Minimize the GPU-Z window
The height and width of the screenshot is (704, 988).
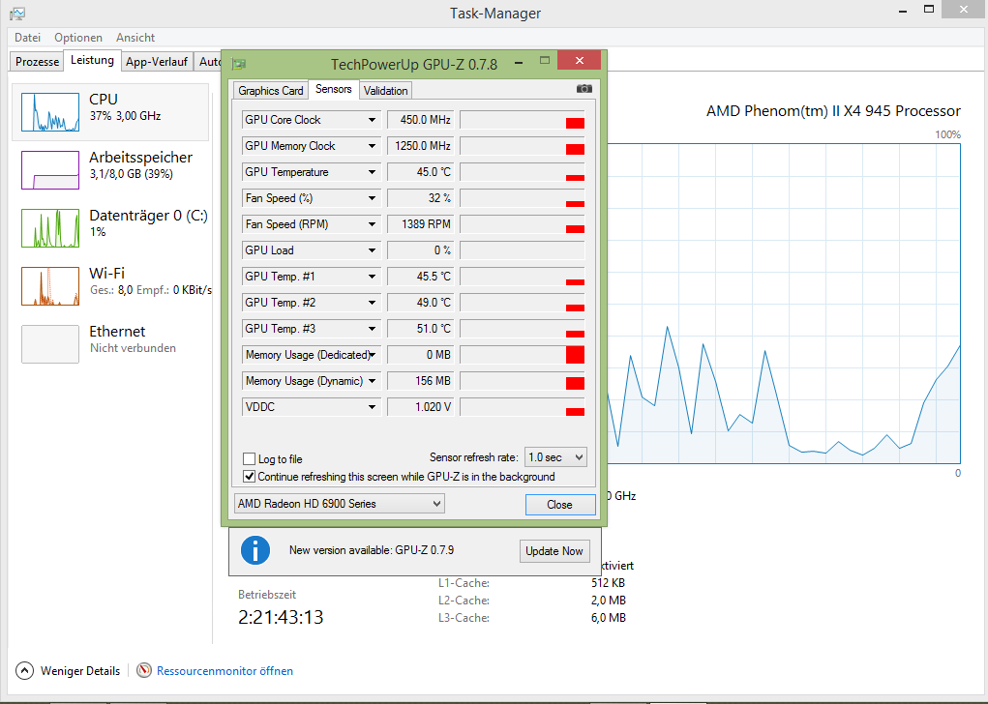click(x=519, y=62)
